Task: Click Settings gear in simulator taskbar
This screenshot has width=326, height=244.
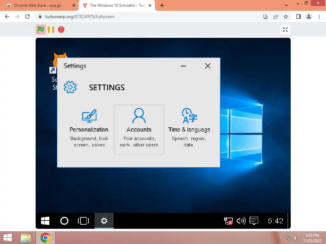Action: (104, 221)
